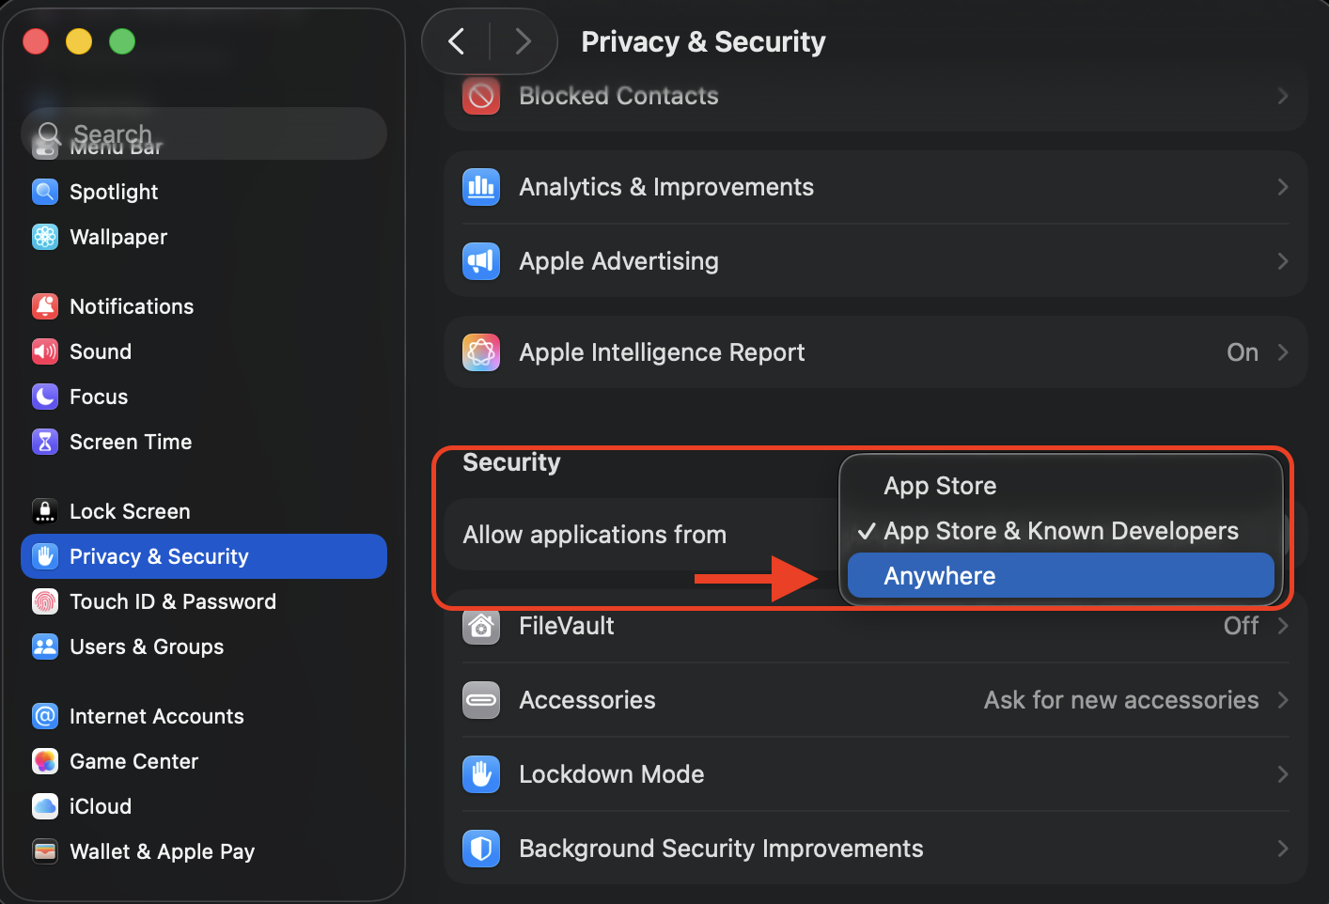Click the iCloud cloud icon

45,806
